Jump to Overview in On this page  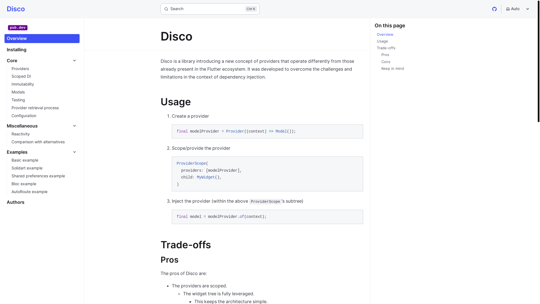tap(385, 34)
